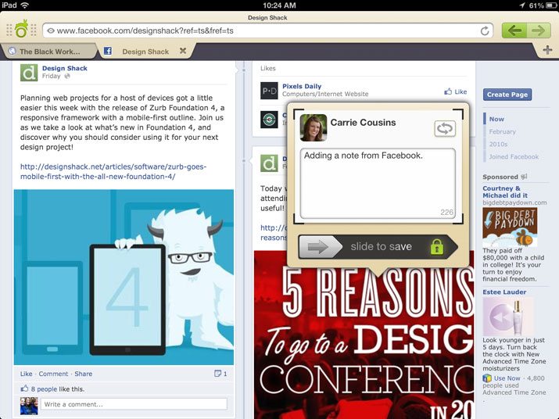Select the Design Shack tab
Screen dimensions: 559x419
[x=145, y=52]
